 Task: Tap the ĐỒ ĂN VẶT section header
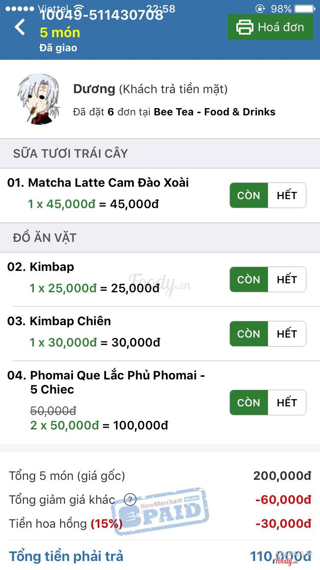(45, 238)
